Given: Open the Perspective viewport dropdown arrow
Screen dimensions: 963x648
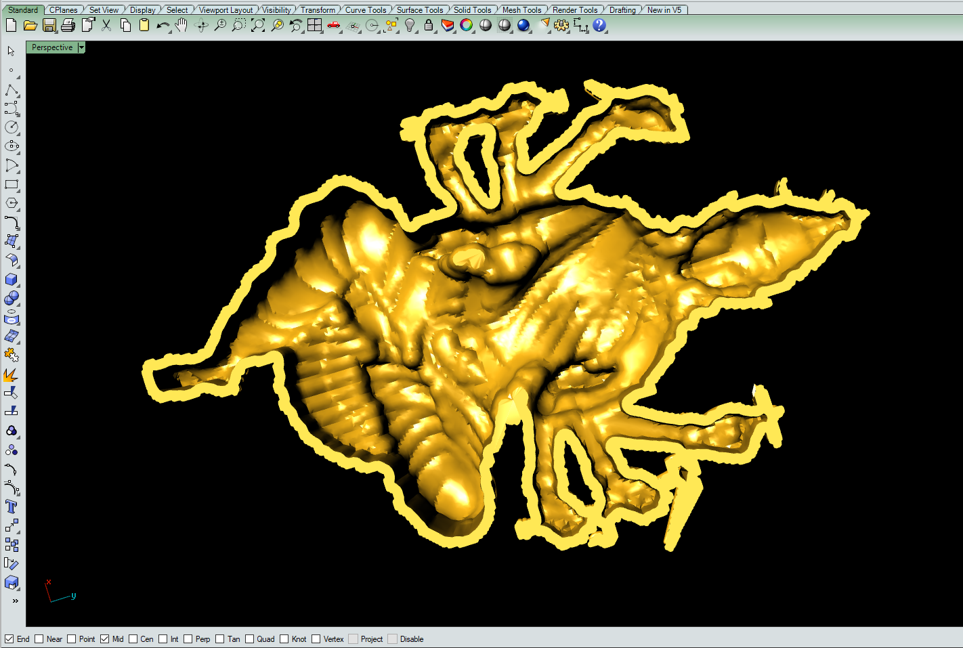Looking at the screenshot, I should pos(81,47).
